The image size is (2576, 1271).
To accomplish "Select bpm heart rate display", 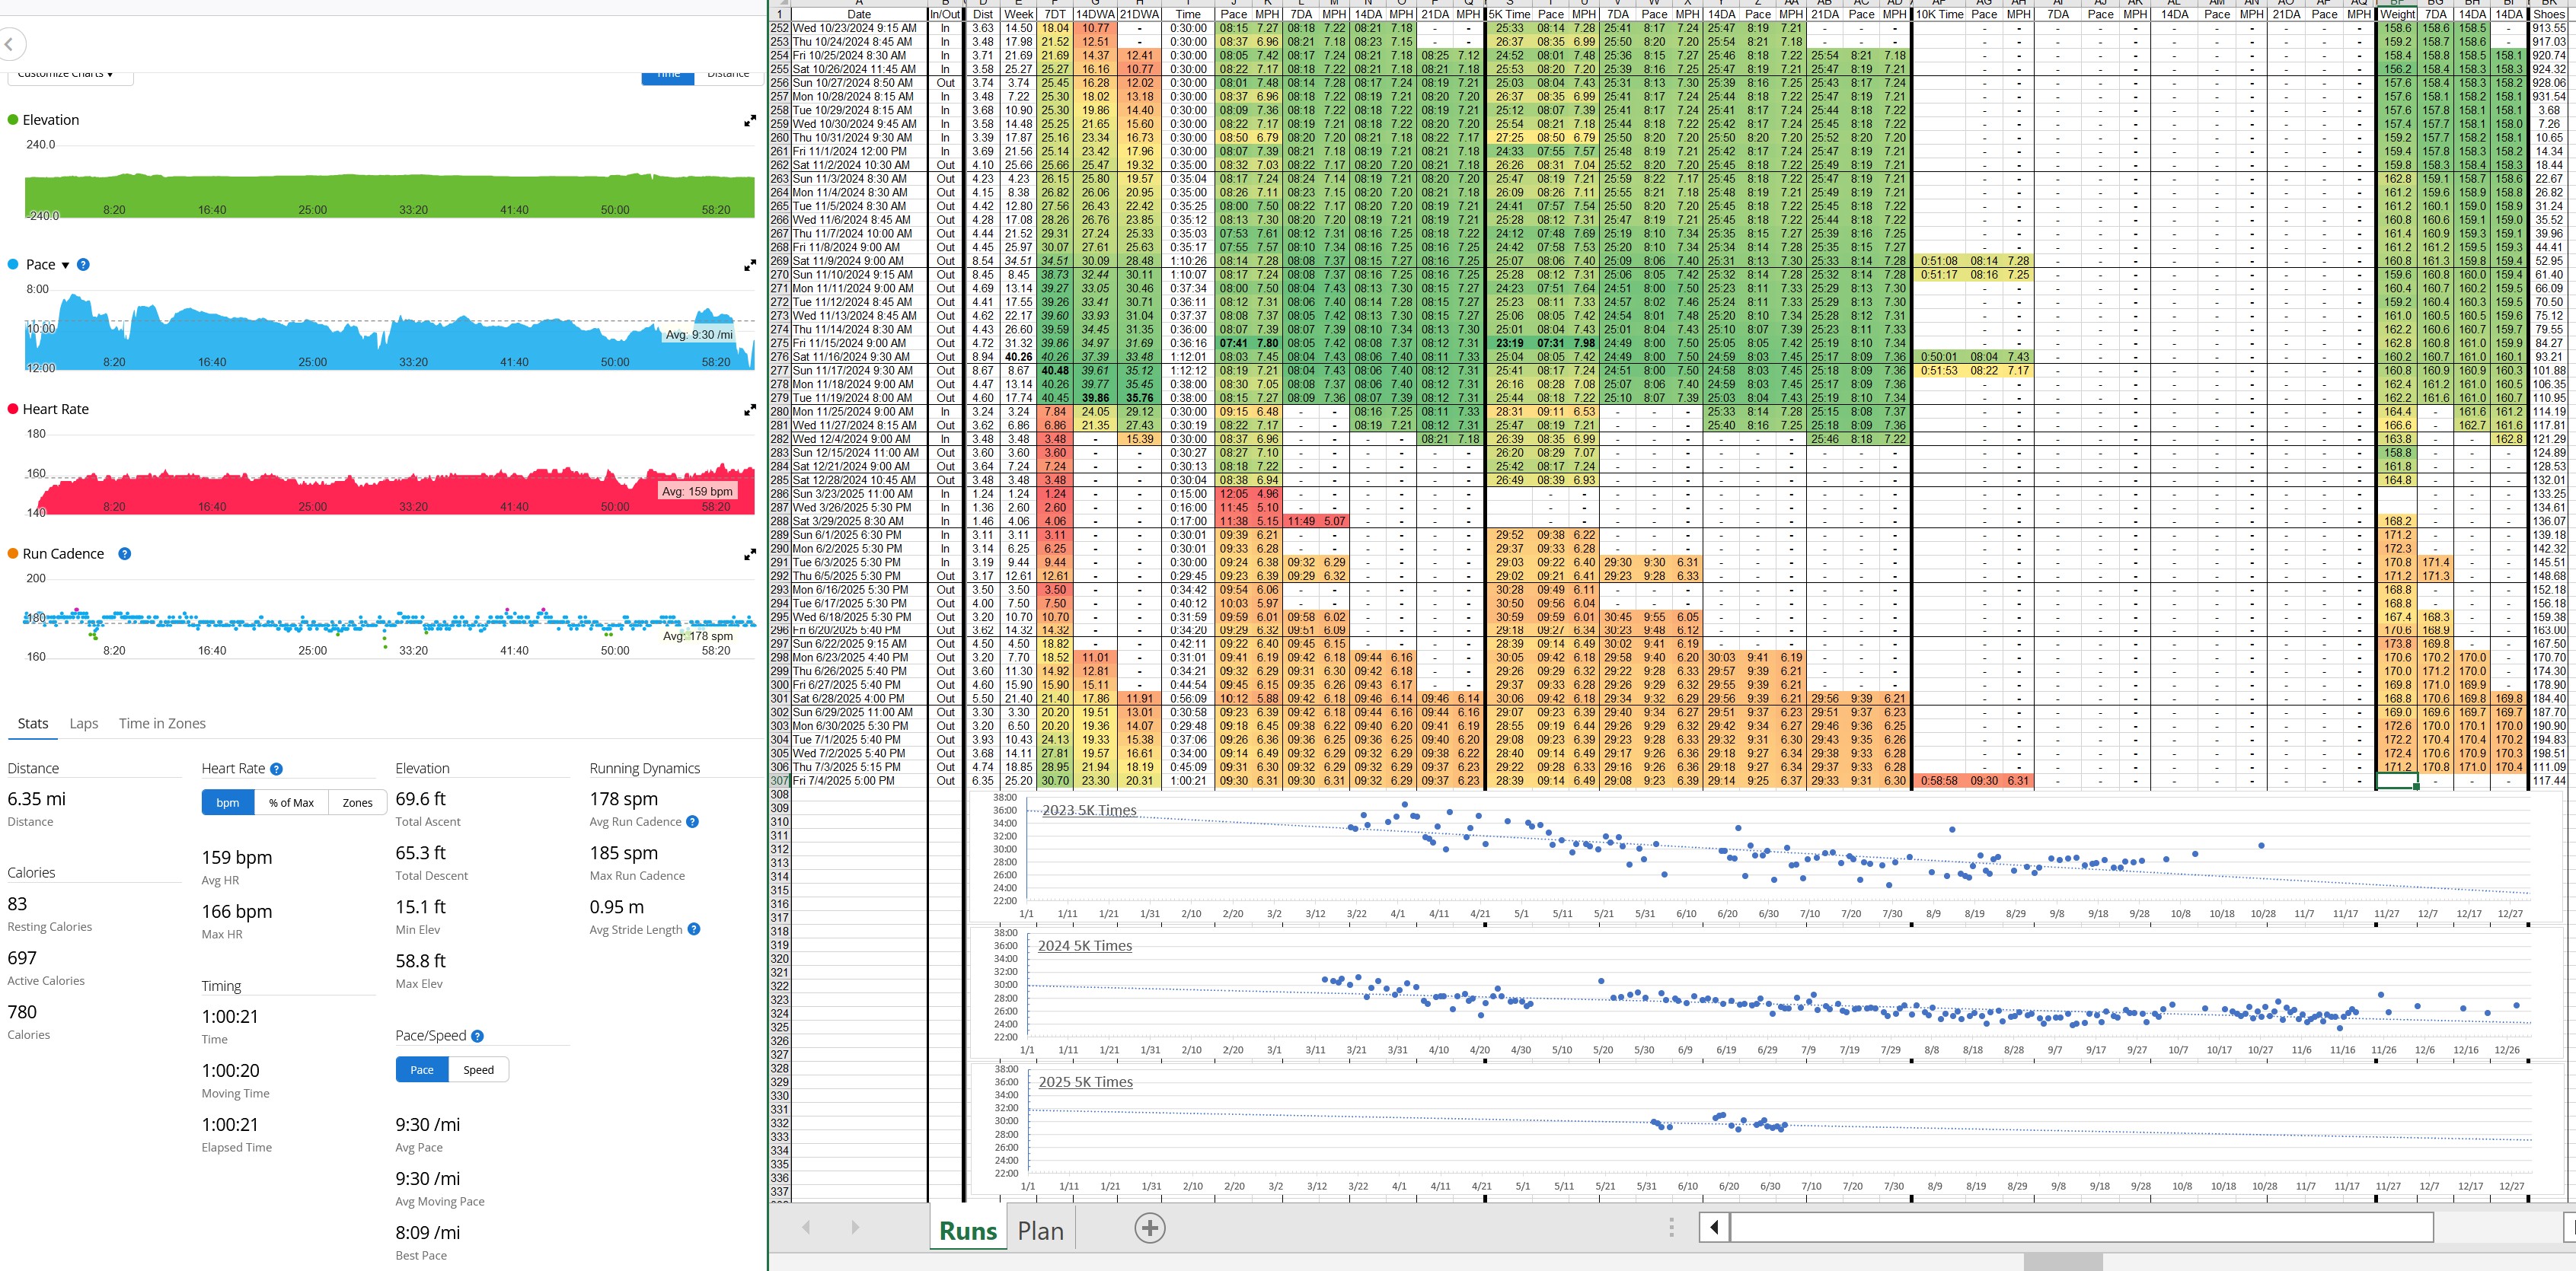I will click(x=228, y=802).
